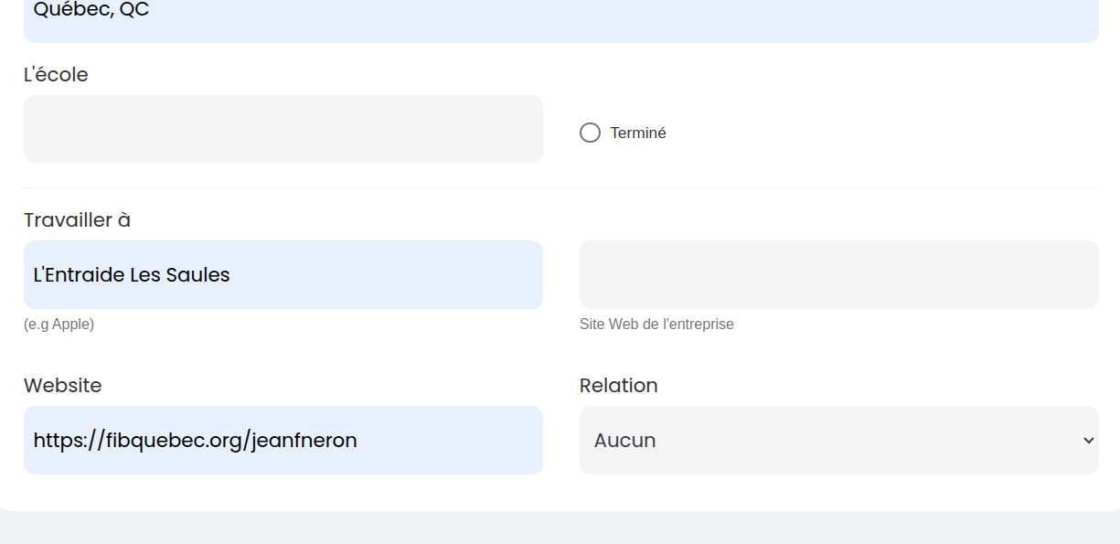Click the L'école field label
The height and width of the screenshot is (544, 1120).
56,75
